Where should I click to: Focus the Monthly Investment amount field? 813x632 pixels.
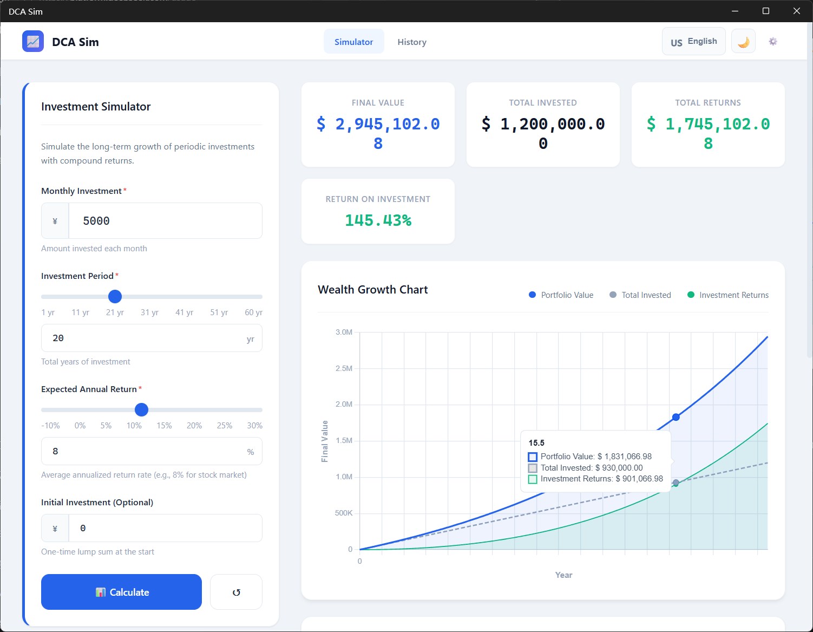coord(165,221)
